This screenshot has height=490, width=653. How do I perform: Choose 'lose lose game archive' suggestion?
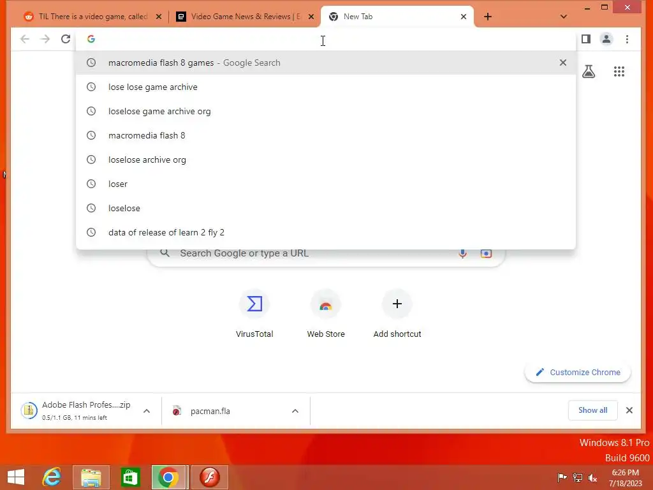326,87
